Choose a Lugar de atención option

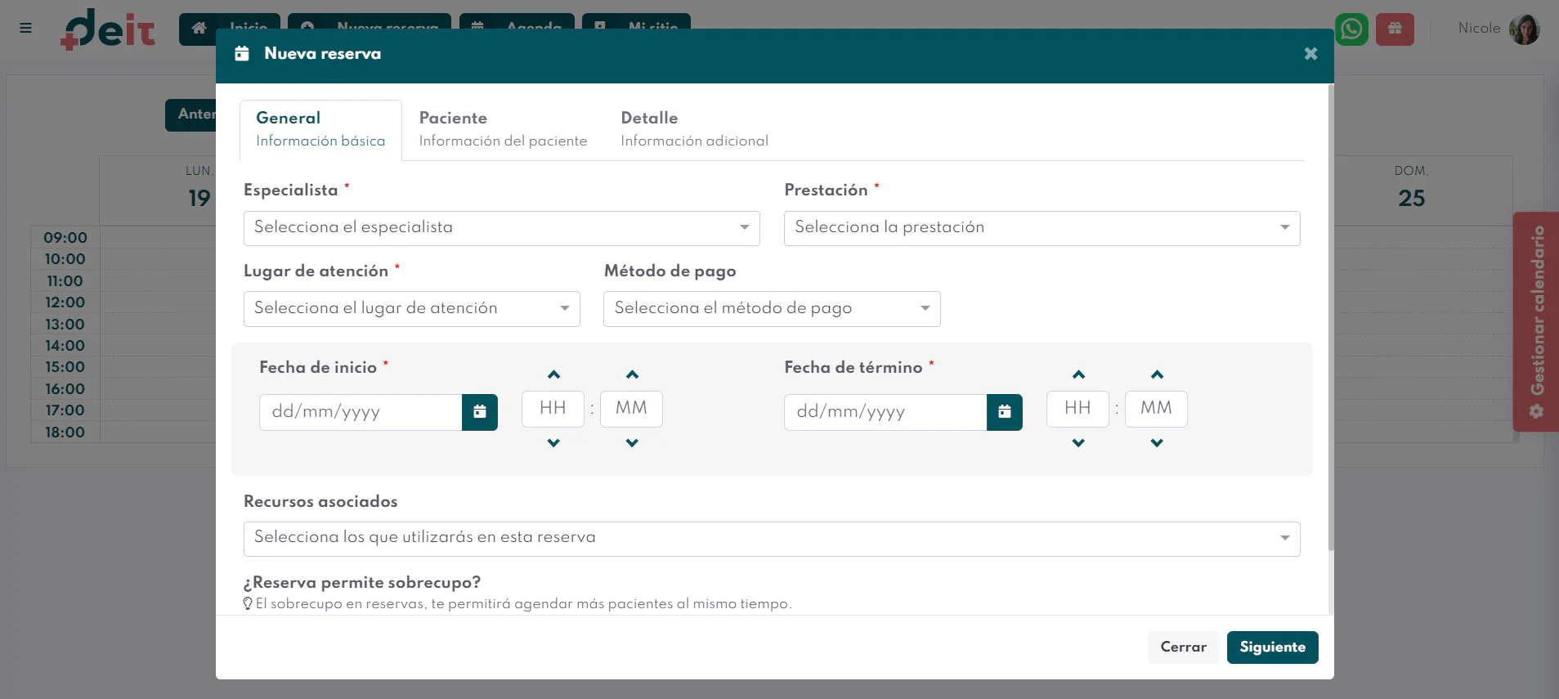click(412, 309)
